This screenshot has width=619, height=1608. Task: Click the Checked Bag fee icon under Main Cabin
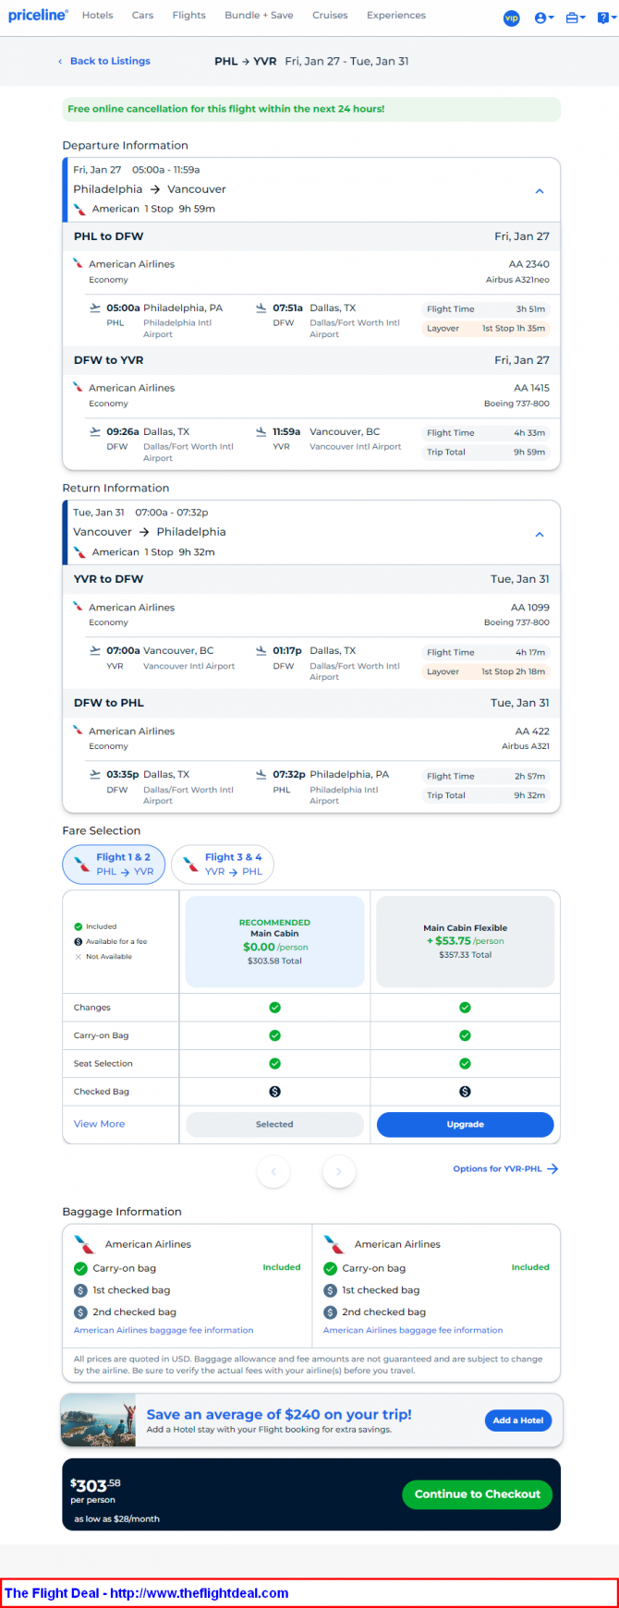(274, 1092)
